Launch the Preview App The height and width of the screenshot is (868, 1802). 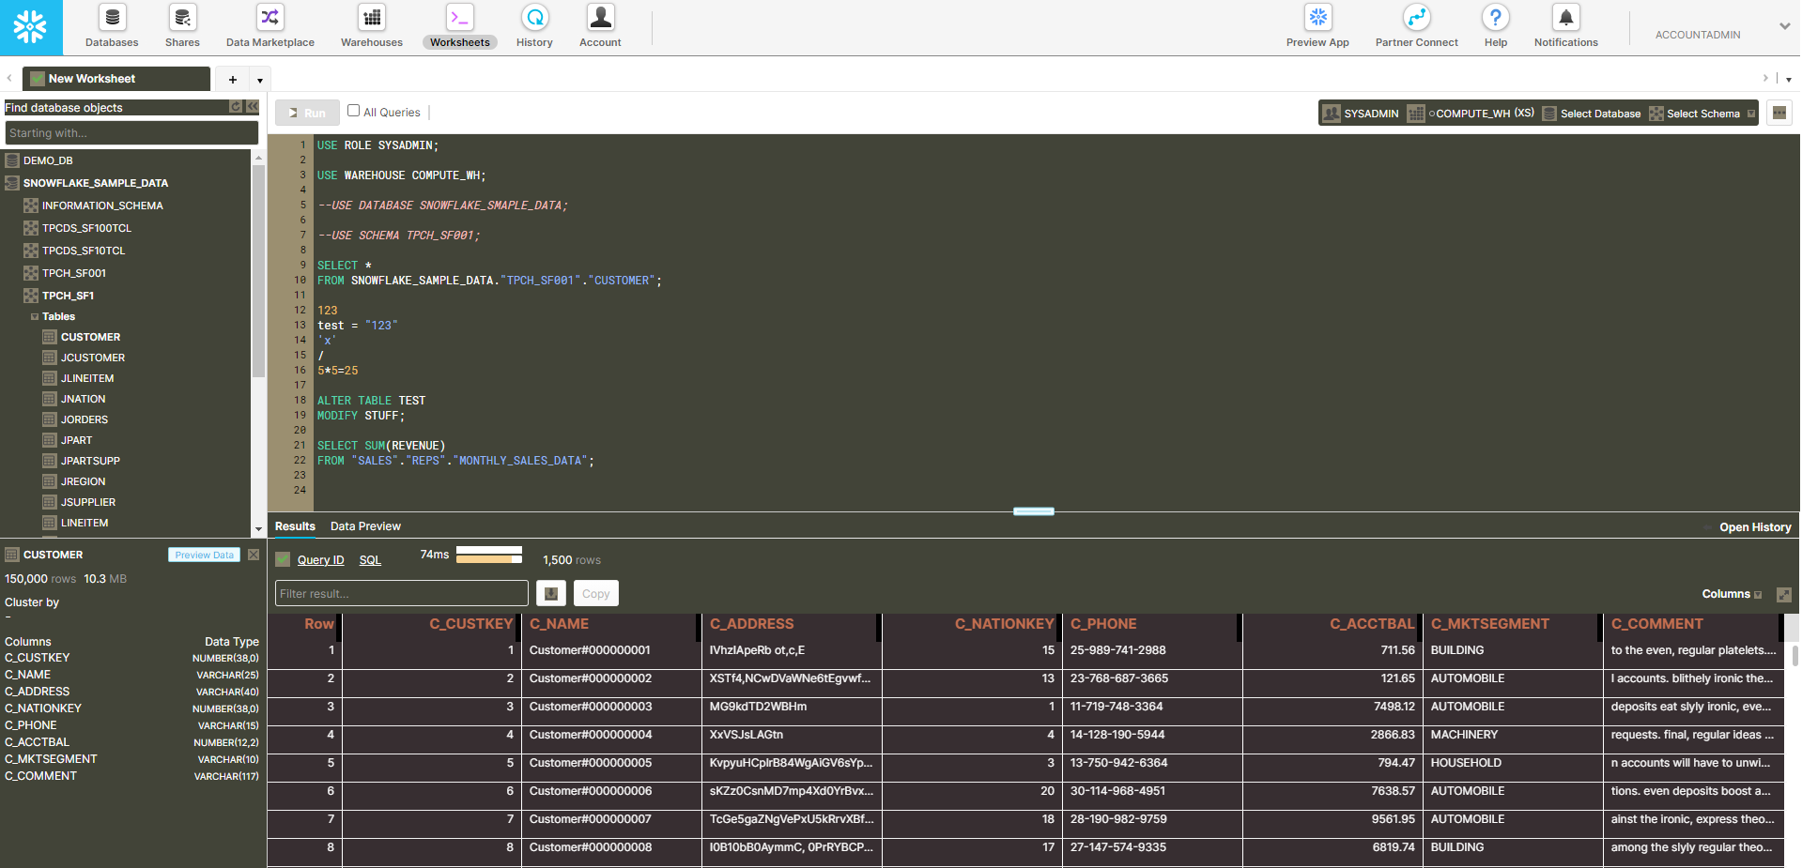pos(1317,26)
